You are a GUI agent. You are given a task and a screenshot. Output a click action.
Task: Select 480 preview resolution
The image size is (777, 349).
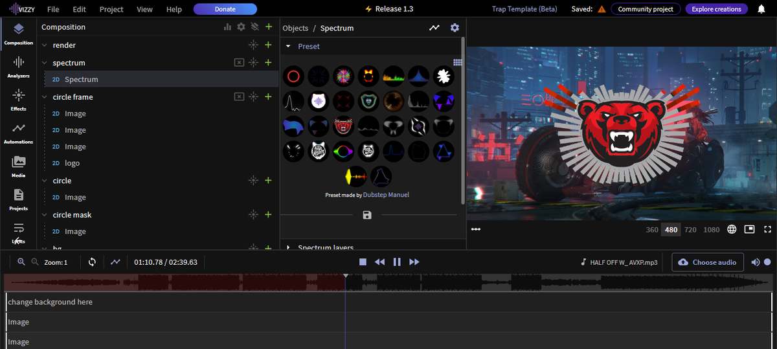pyautogui.click(x=671, y=230)
